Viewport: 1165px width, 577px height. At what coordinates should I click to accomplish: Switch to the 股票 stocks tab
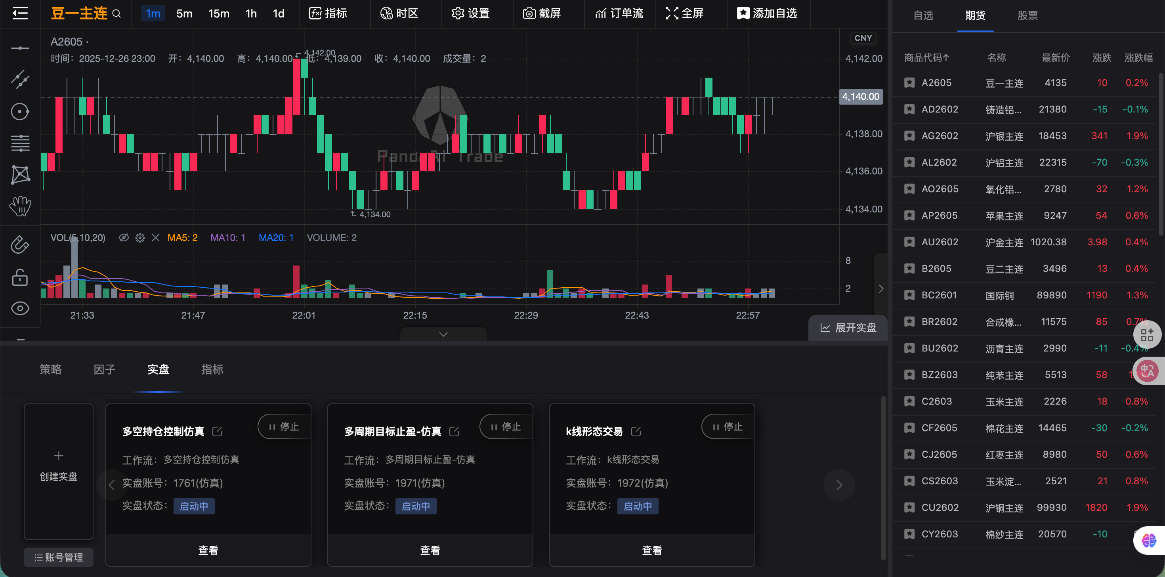click(1027, 15)
